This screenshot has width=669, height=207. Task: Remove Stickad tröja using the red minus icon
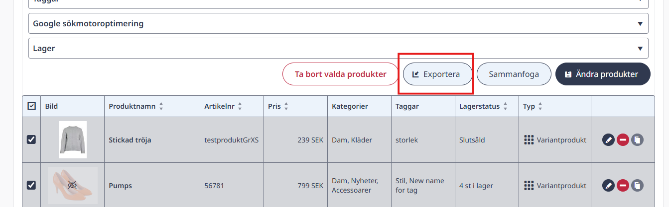click(623, 140)
